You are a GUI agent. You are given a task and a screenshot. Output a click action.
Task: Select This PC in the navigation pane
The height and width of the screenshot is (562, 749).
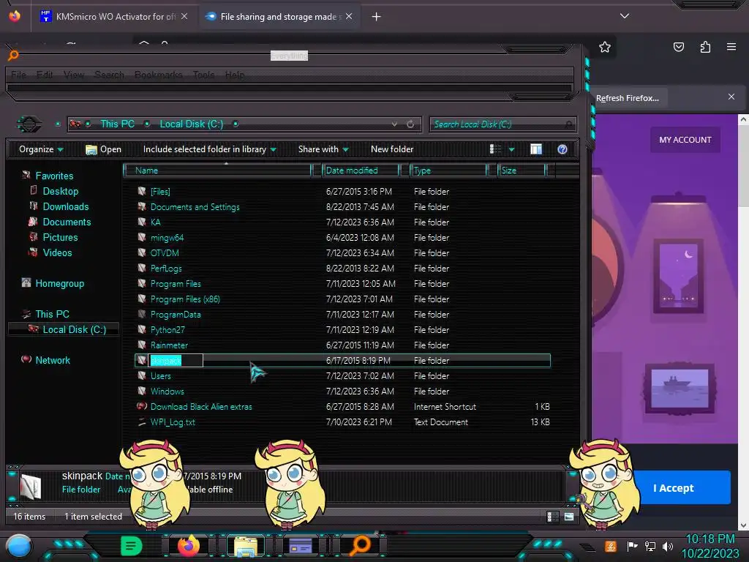click(52, 314)
